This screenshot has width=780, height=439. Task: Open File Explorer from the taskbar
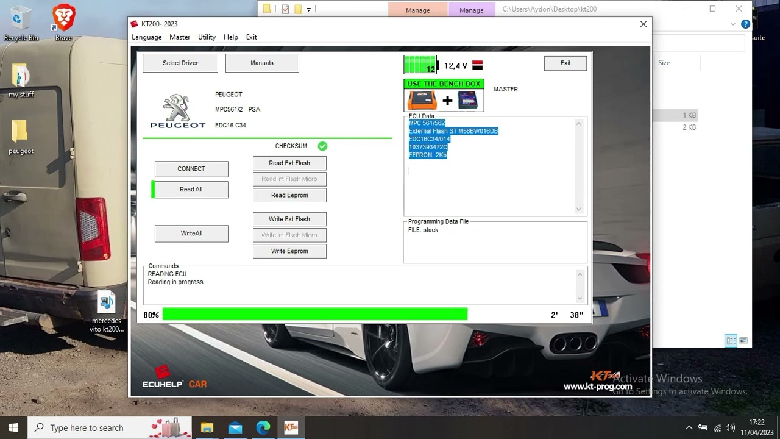click(x=207, y=427)
